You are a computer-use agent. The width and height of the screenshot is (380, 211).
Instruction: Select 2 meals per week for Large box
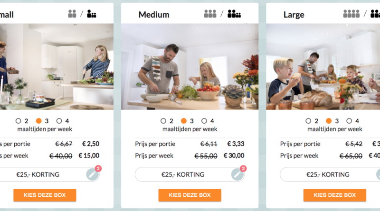[308, 121]
